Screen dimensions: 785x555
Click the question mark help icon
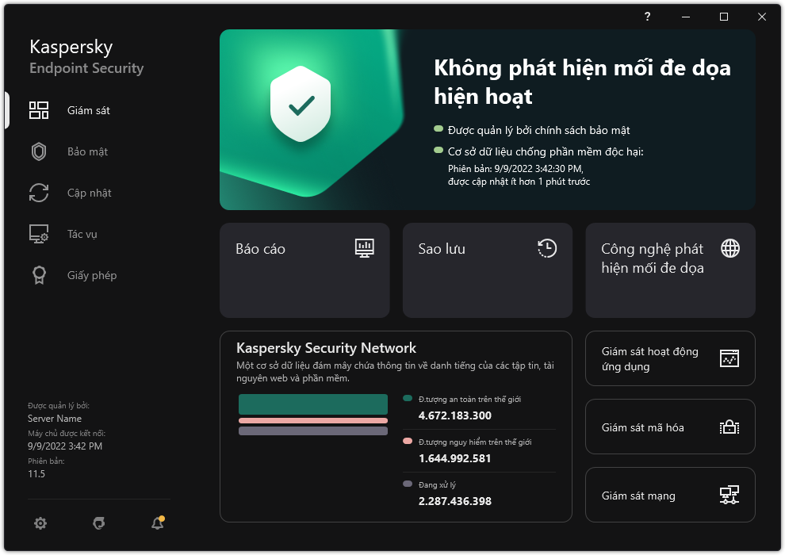tap(647, 17)
